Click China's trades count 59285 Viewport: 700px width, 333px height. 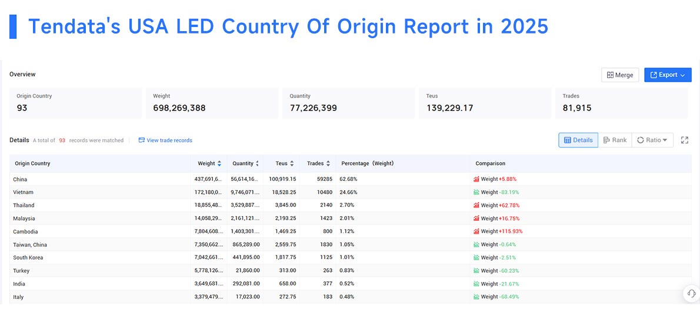tap(325, 179)
